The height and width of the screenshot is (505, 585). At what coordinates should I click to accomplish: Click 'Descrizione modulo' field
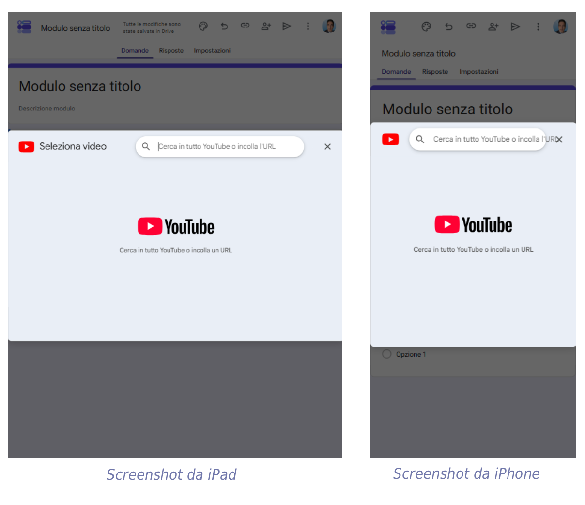point(47,109)
